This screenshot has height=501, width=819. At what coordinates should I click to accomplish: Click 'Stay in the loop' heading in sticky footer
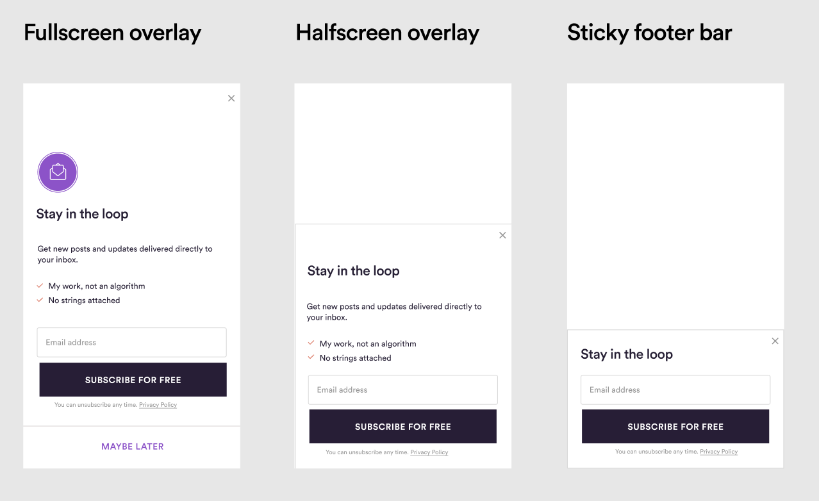[627, 354]
